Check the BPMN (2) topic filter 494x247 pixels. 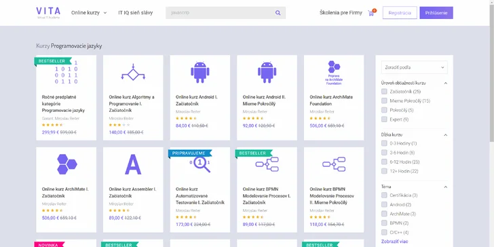[x=384, y=223]
